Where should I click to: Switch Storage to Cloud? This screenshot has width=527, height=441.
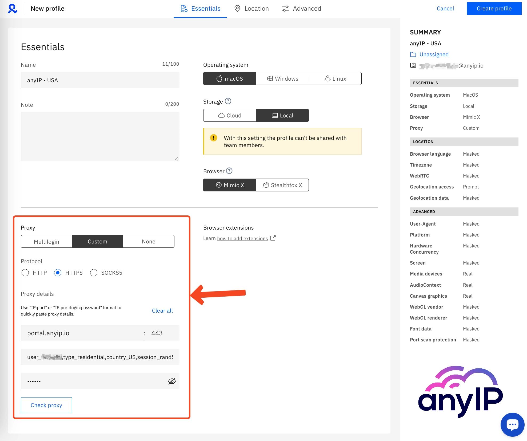click(230, 115)
